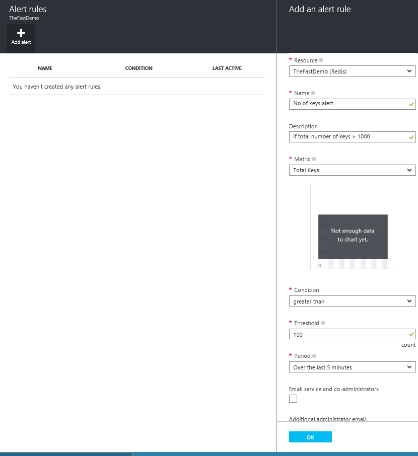Show info tooltip icon for Threshold
This screenshot has width=418, height=456.
[x=323, y=323]
